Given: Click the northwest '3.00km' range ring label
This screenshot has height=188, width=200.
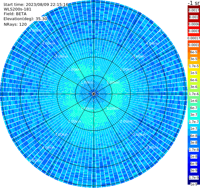Looking at the screenshot, I should [61, 56].
